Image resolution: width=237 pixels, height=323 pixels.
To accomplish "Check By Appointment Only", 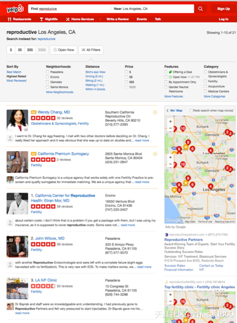I will click(x=166, y=82).
